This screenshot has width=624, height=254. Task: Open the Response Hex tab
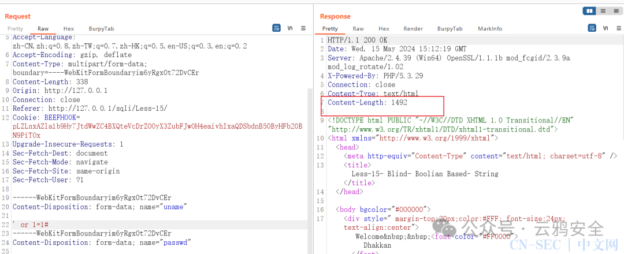[384, 29]
